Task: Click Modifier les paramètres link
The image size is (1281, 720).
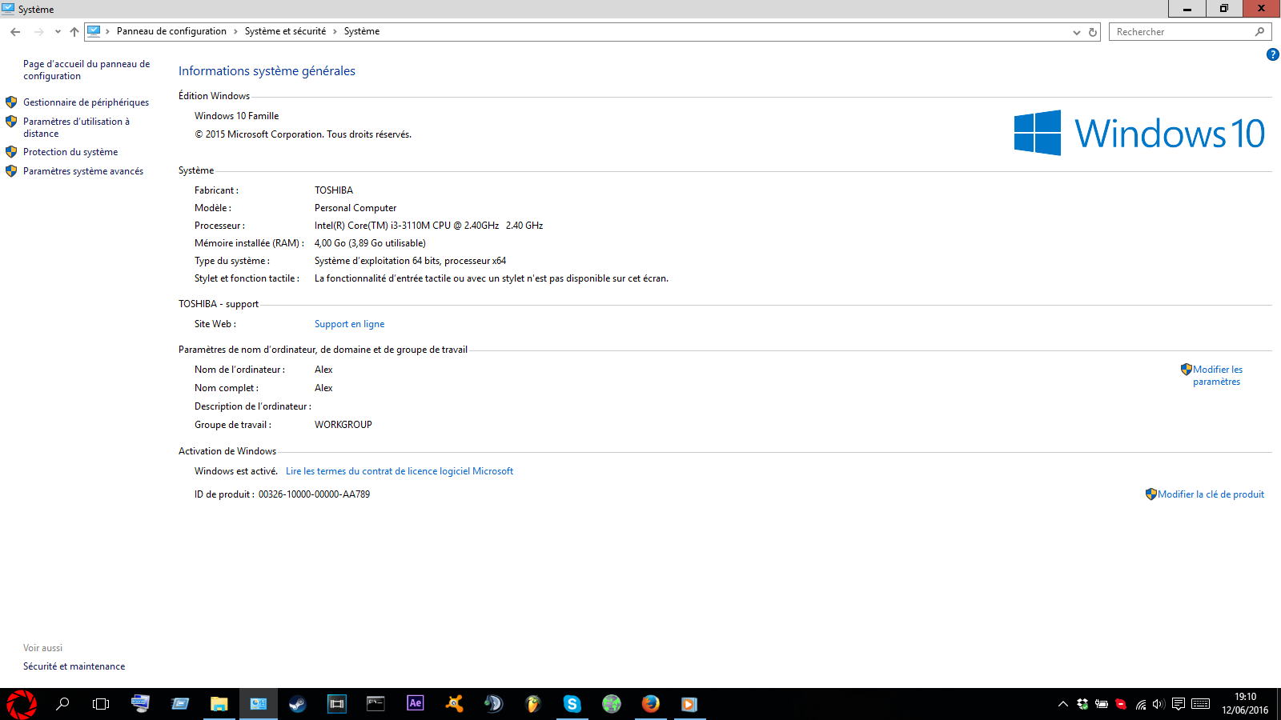Action: point(1217,375)
